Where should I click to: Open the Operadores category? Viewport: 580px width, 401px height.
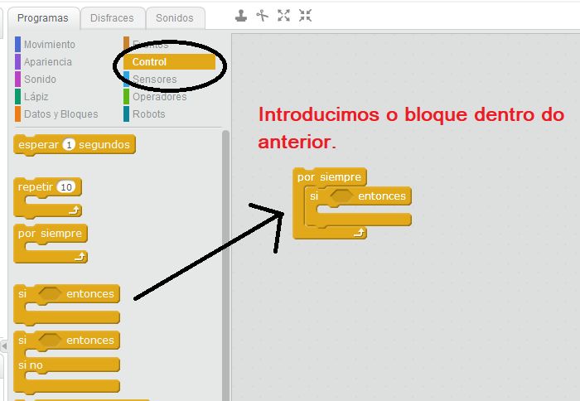pos(159,97)
